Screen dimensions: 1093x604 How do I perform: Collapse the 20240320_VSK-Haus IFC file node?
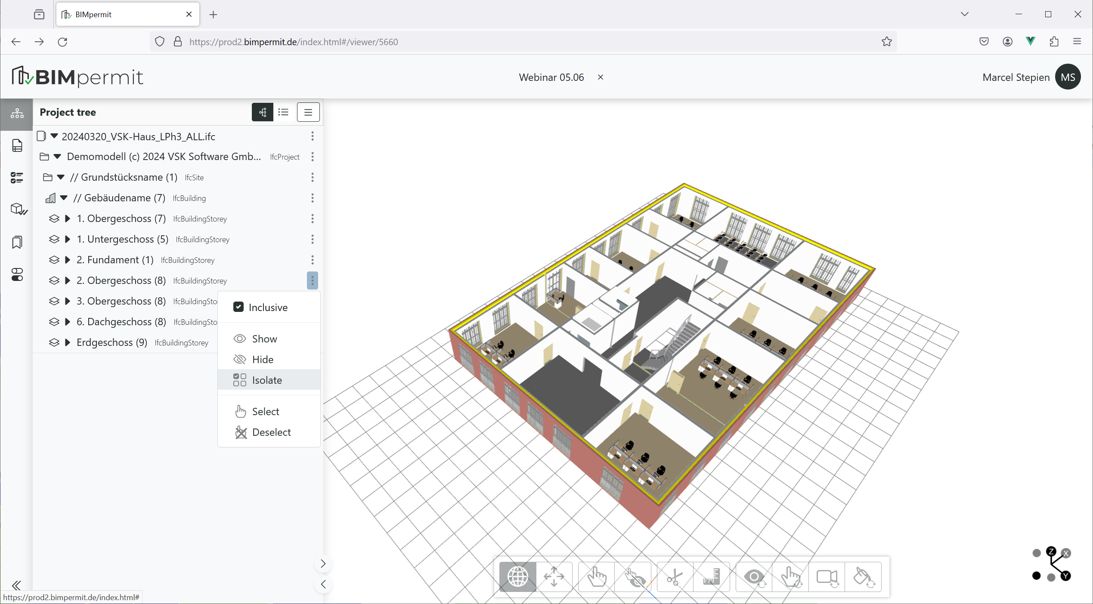click(54, 136)
